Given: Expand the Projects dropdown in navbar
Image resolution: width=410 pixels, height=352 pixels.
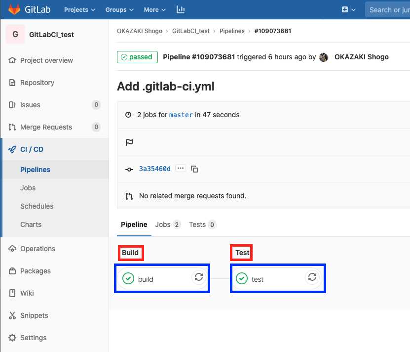Looking at the screenshot, I should 79,10.
